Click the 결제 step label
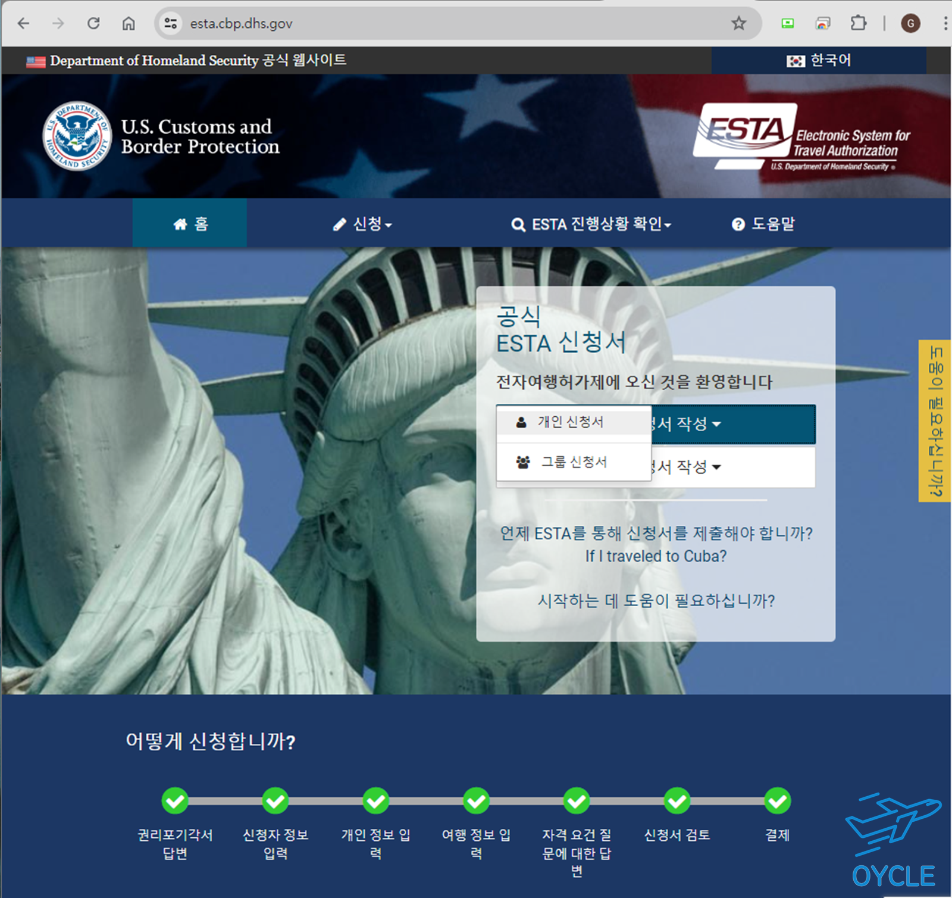 [x=778, y=835]
